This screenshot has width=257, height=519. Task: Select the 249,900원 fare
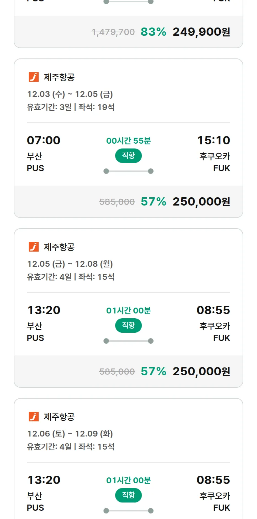pyautogui.click(x=201, y=32)
